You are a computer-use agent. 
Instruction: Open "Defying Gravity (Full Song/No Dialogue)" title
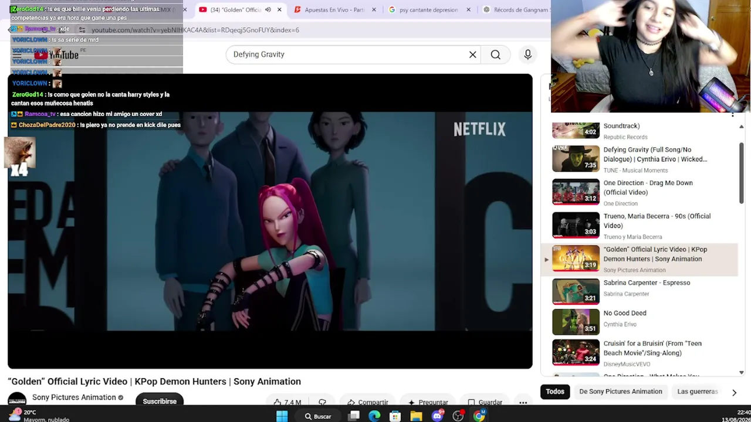pos(655,154)
